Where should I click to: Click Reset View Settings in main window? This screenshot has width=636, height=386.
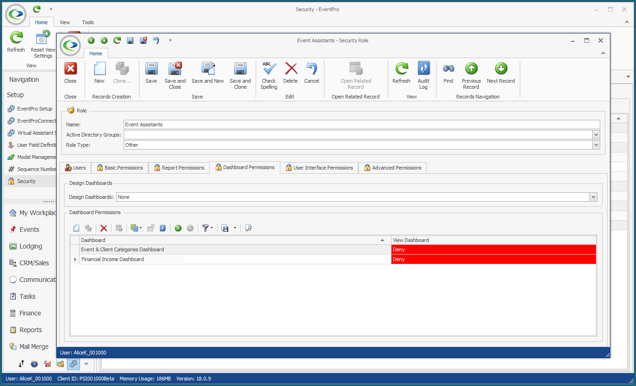pyautogui.click(x=43, y=45)
